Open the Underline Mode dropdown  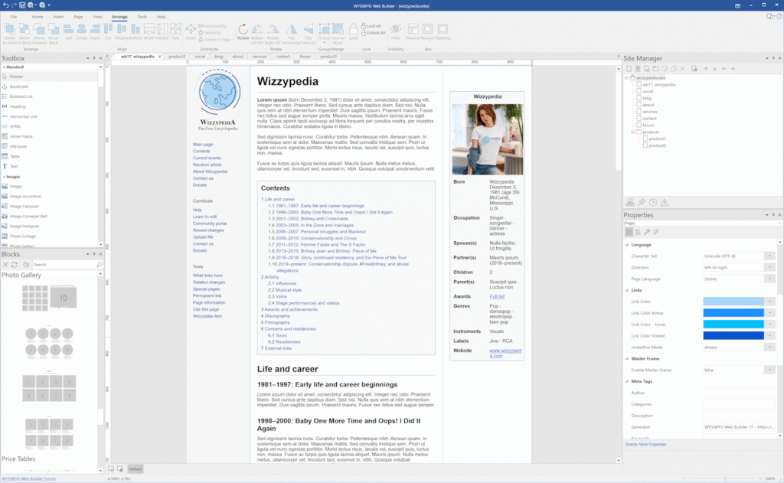(769, 347)
